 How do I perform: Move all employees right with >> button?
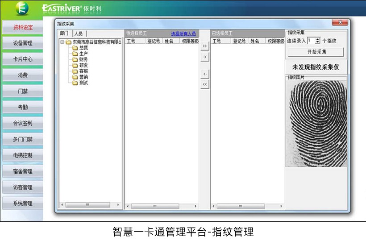pos(204,46)
